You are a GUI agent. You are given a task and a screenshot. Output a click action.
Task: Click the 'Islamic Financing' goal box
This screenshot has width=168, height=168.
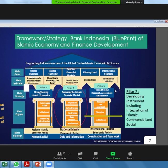(x=52, y=72)
